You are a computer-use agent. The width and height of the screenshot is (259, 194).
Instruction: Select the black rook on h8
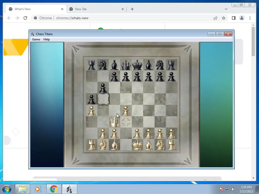171,65
